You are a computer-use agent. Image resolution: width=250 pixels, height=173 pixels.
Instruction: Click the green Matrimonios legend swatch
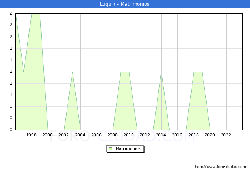click(x=110, y=148)
